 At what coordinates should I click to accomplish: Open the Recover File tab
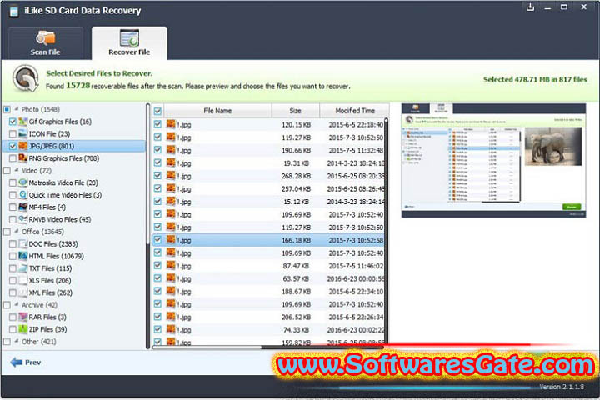pyautogui.click(x=129, y=43)
